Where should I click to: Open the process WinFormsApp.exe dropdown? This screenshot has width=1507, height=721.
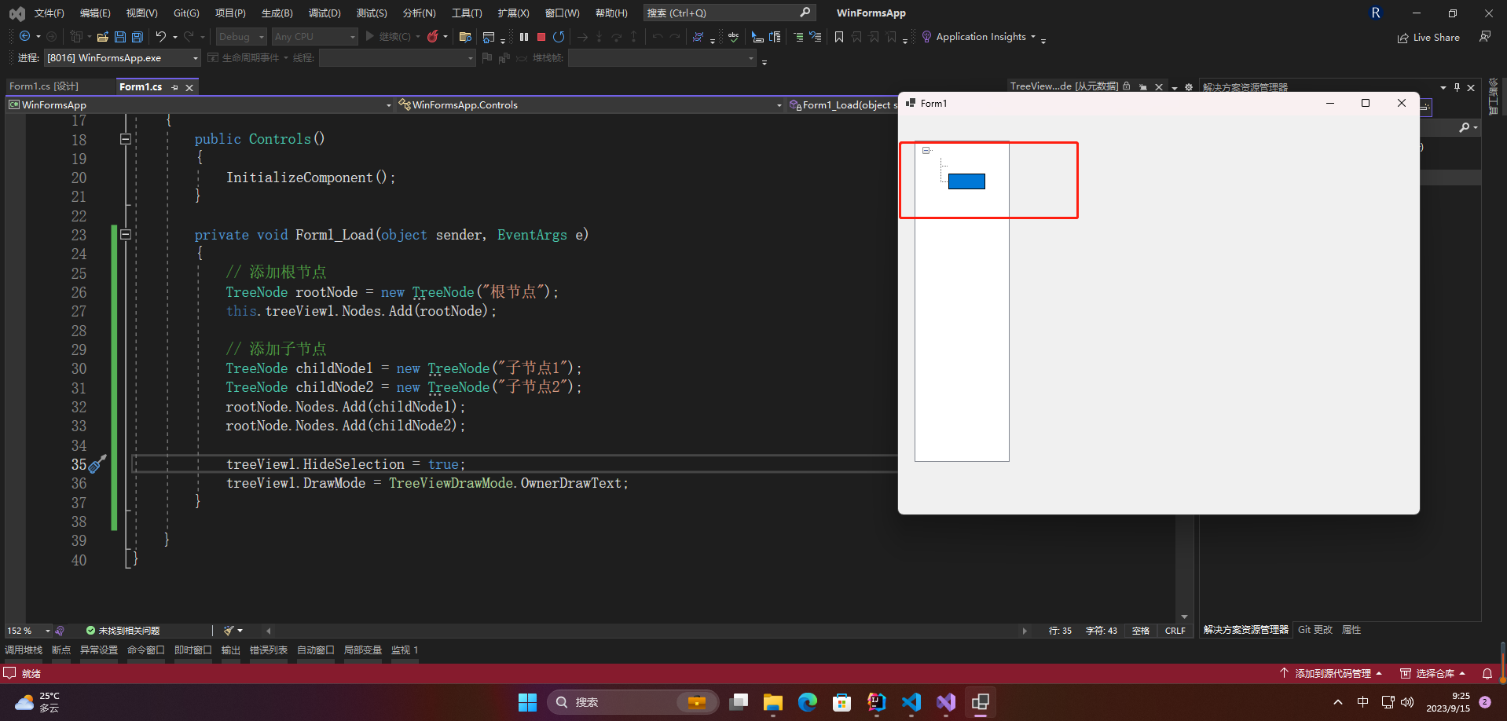pyautogui.click(x=123, y=57)
